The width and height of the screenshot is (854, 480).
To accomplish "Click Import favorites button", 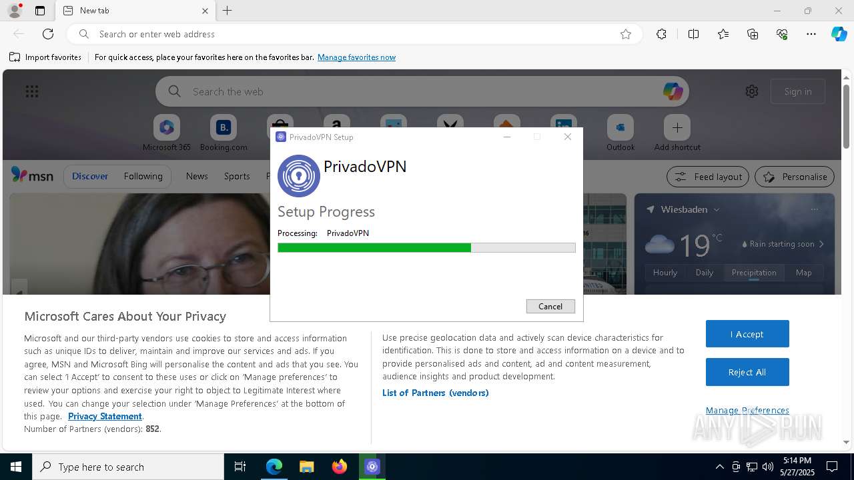I will [45, 57].
